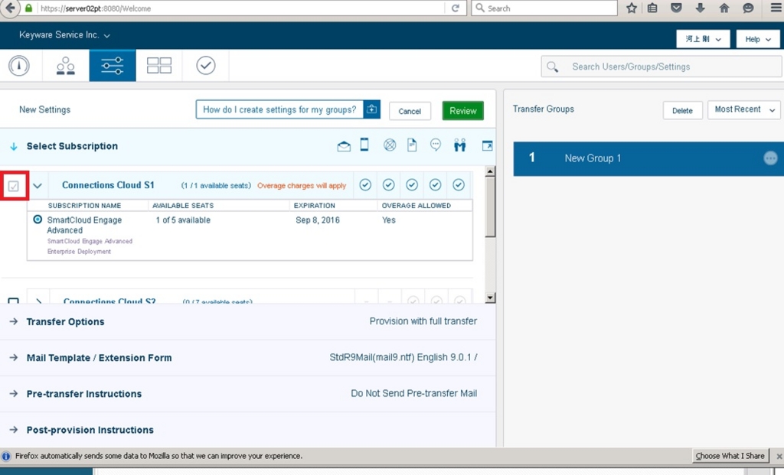Open the Keyware Service Inc. dropdown
Image resolution: width=784 pixels, height=475 pixels.
click(x=64, y=35)
